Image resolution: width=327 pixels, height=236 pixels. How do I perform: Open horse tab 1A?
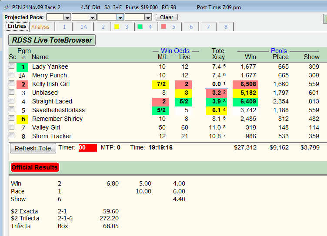pos(83,27)
